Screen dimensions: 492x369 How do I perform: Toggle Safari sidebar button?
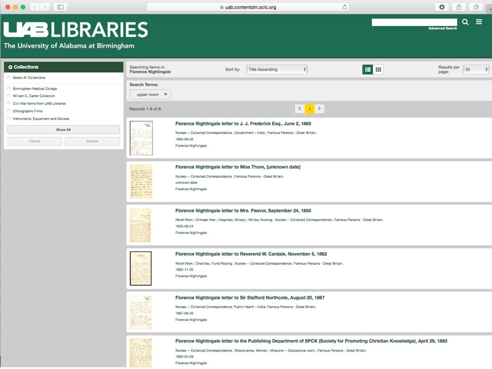click(60, 7)
